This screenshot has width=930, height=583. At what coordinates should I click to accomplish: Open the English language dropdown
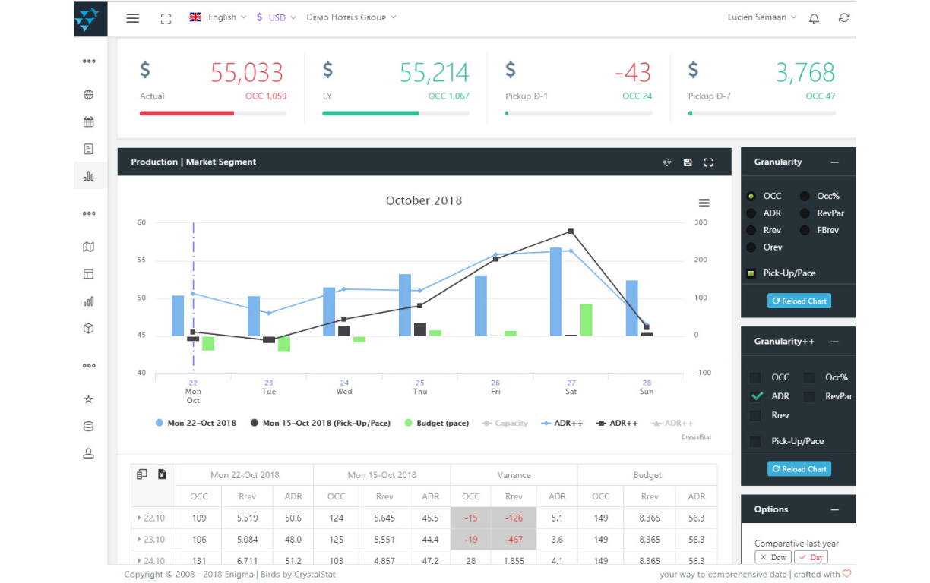click(x=217, y=17)
